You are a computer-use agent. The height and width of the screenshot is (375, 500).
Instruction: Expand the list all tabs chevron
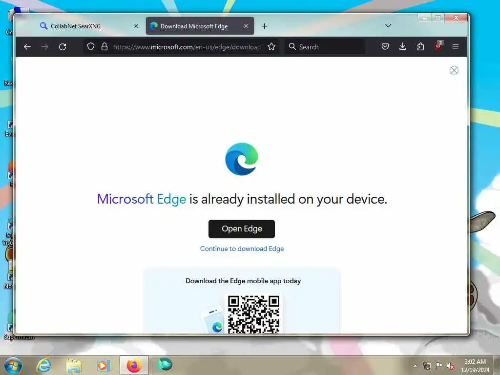pos(388,26)
